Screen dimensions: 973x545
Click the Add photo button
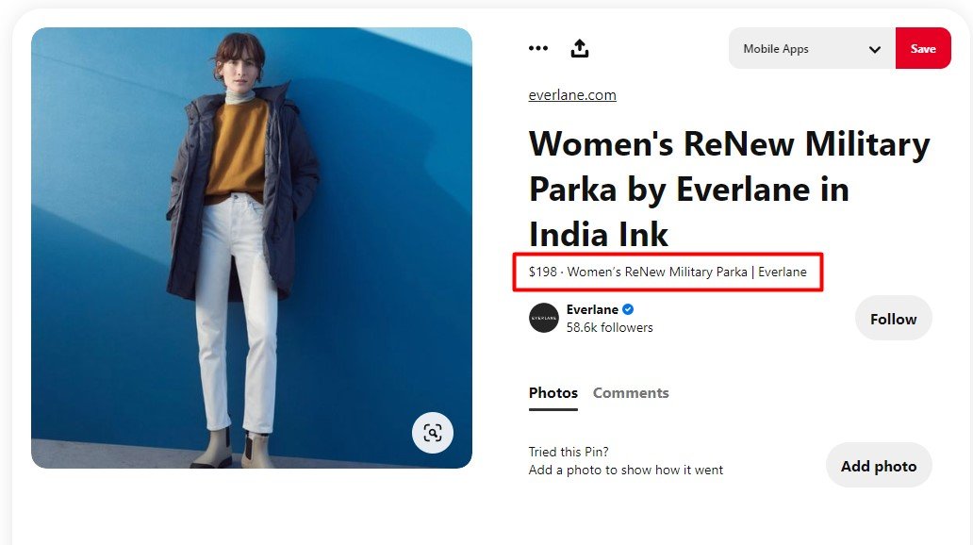[879, 465]
